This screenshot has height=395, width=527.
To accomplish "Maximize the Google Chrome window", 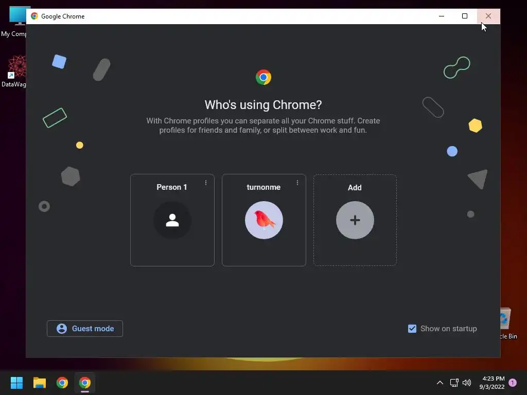I will 465,16.
